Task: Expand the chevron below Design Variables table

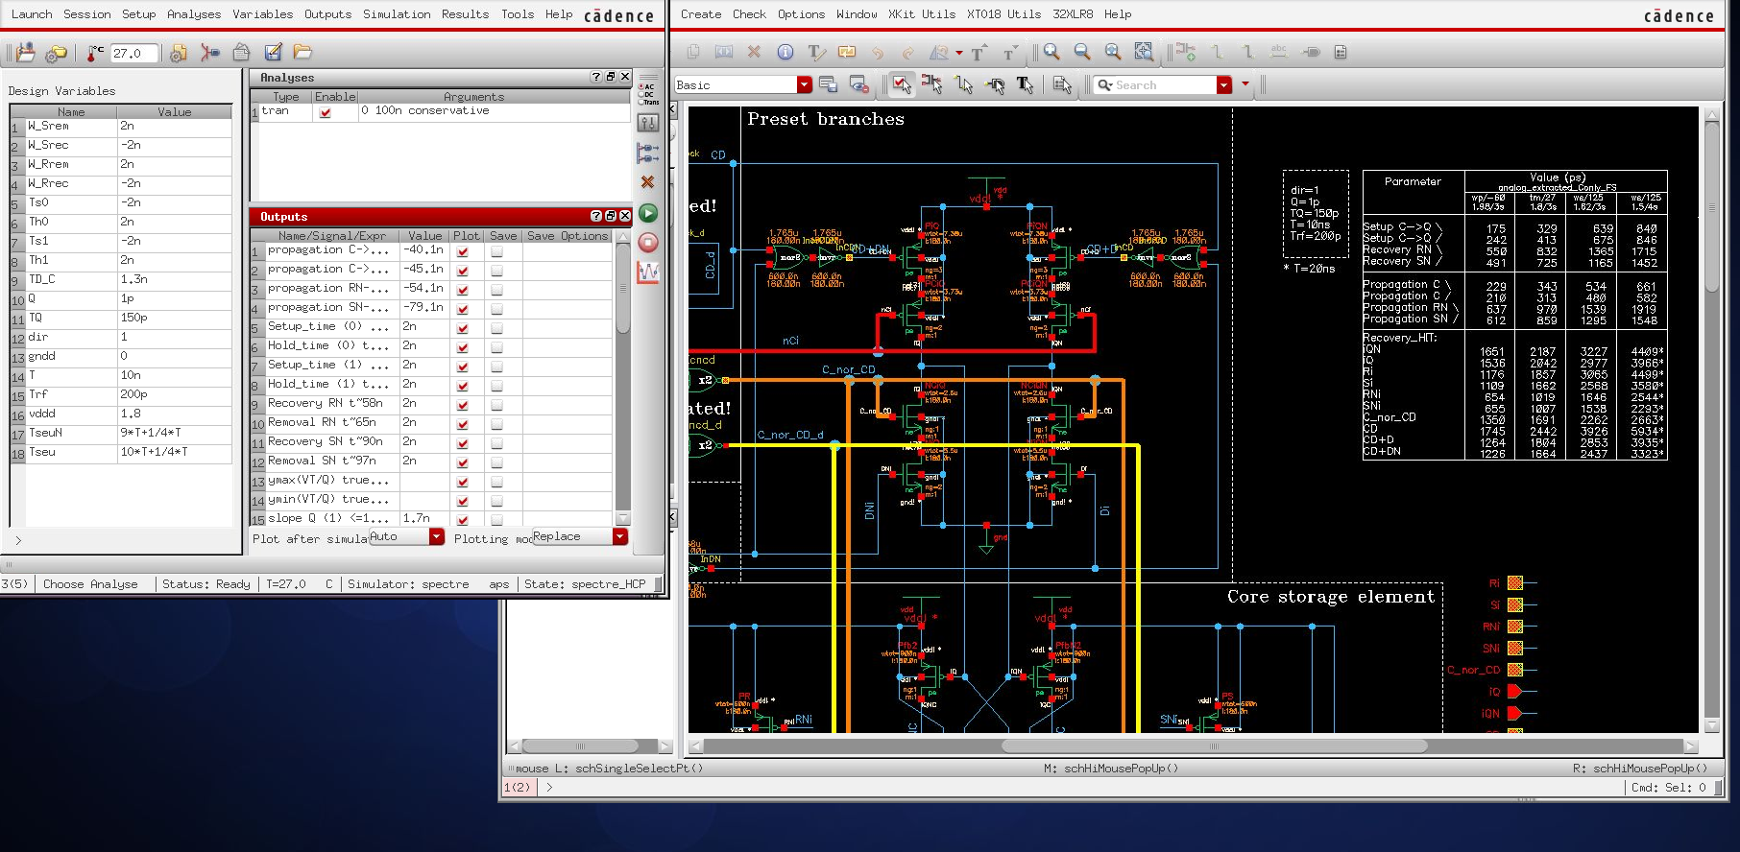Action: pyautogui.click(x=18, y=540)
